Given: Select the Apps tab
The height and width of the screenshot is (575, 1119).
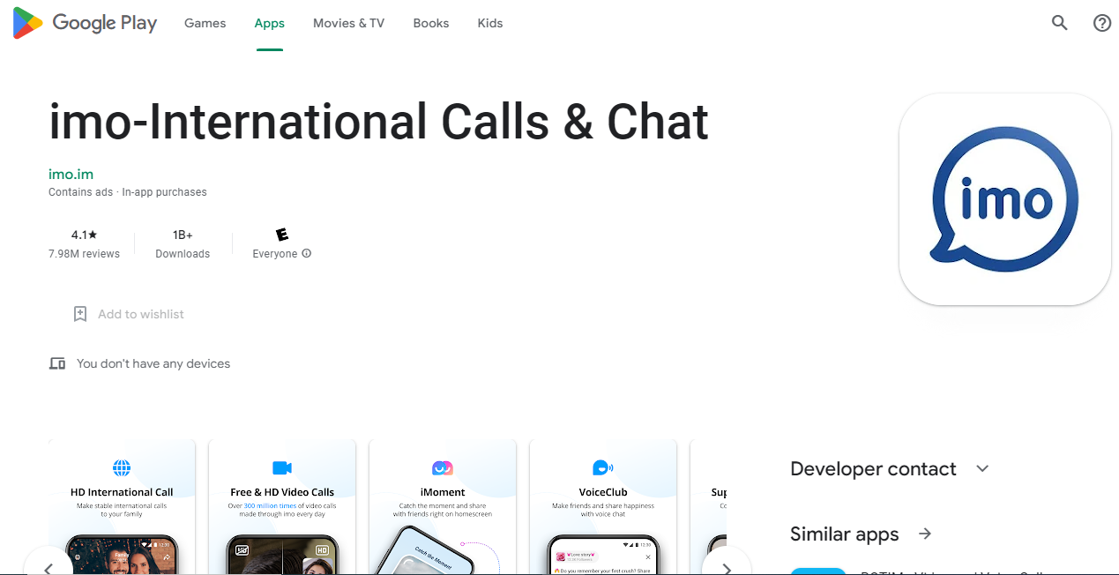Looking at the screenshot, I should tap(270, 23).
